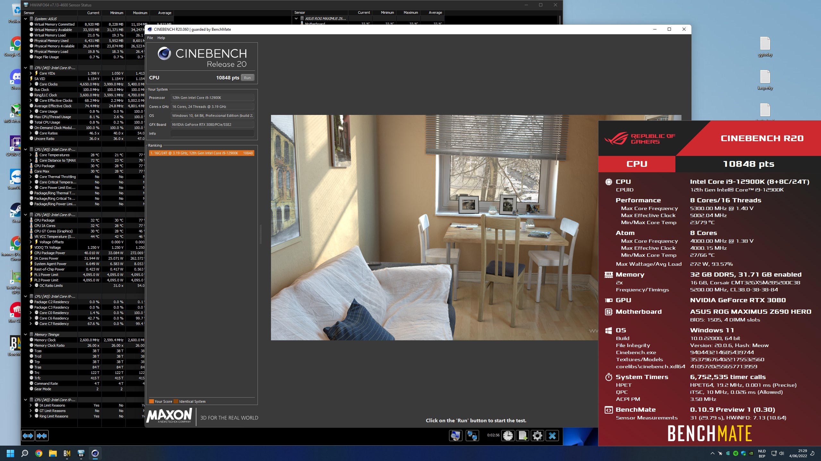The height and width of the screenshot is (461, 821).
Task: Open Riot Client desktop shortcut
Action: click(x=15, y=313)
